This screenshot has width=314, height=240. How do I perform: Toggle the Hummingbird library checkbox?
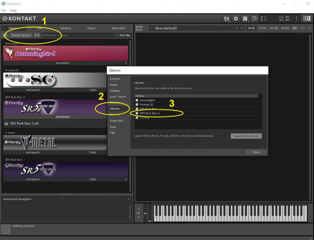137,100
